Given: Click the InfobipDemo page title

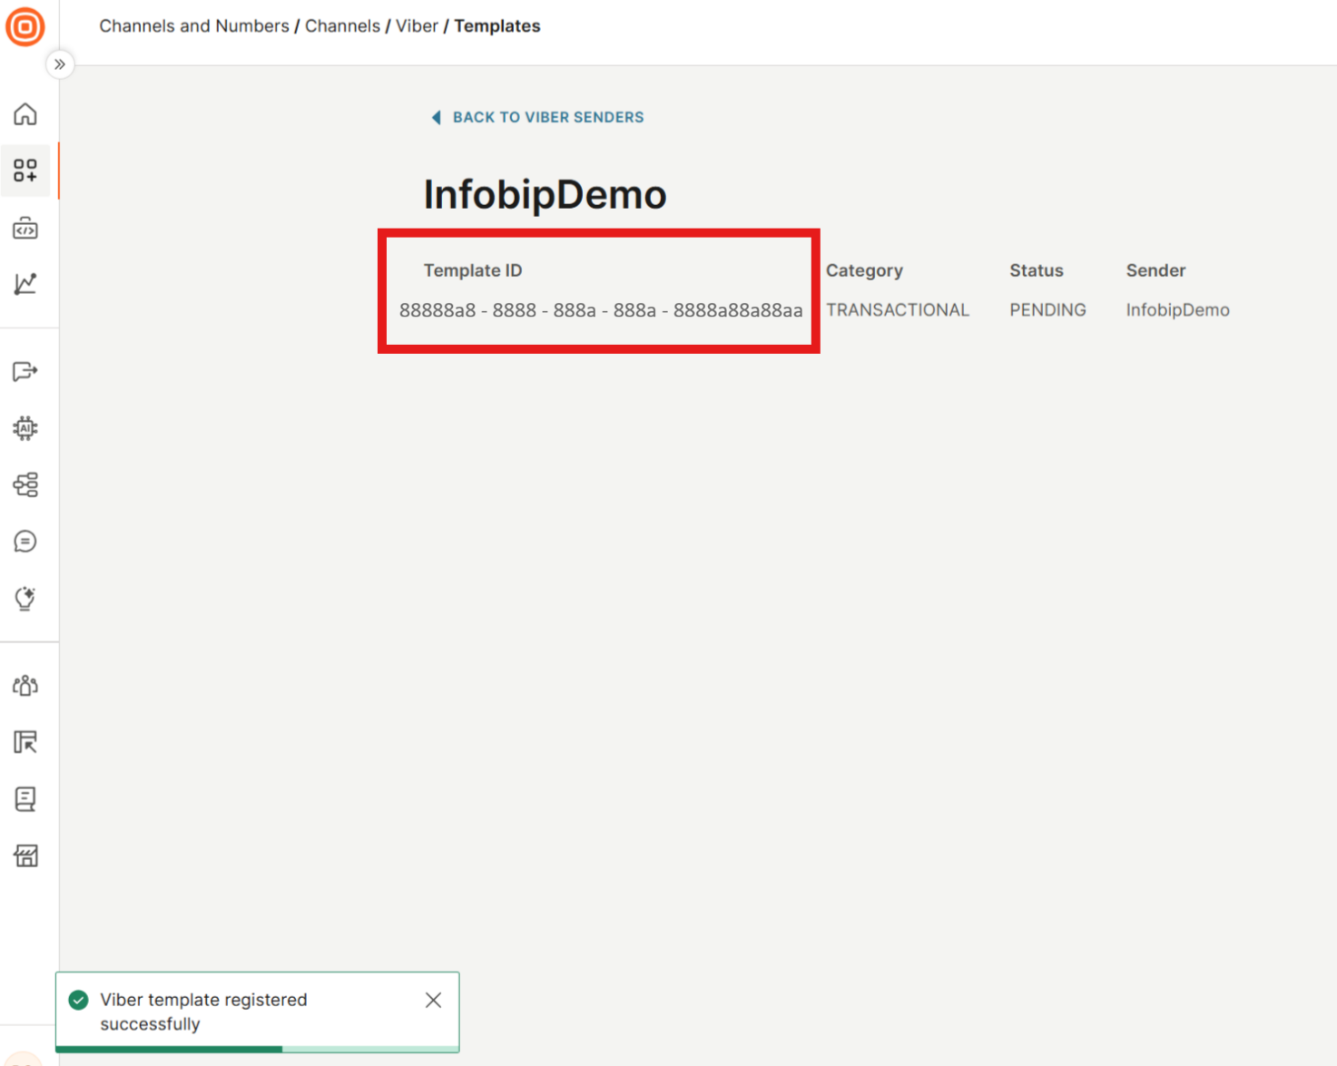Looking at the screenshot, I should [x=546, y=194].
